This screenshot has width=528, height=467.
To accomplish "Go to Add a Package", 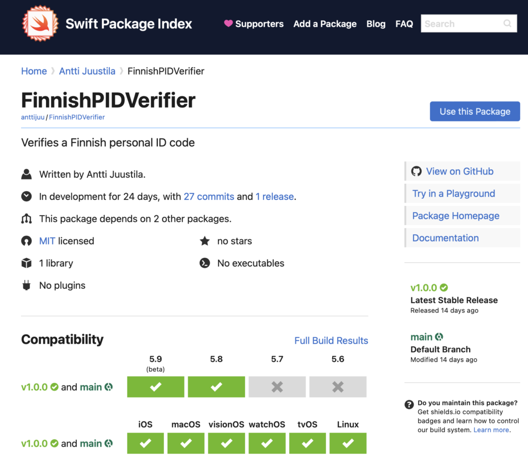I will (325, 24).
